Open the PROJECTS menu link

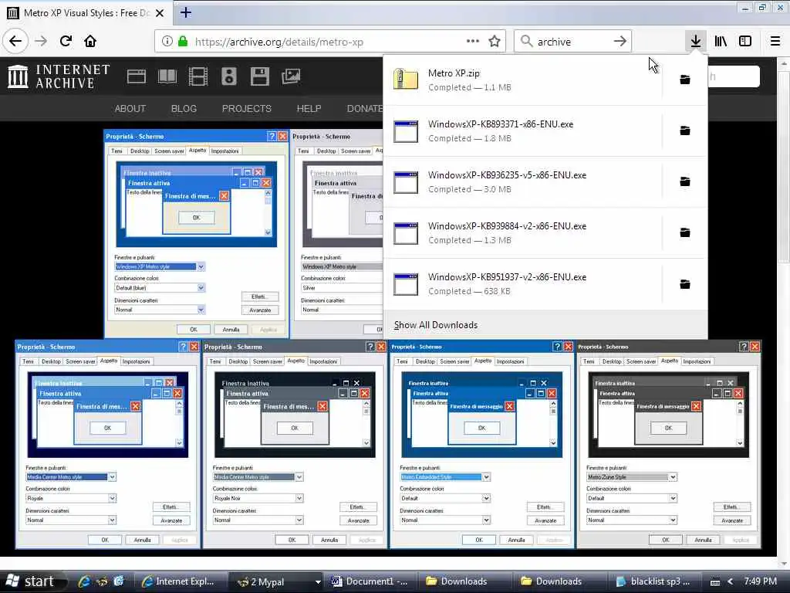pos(247,108)
